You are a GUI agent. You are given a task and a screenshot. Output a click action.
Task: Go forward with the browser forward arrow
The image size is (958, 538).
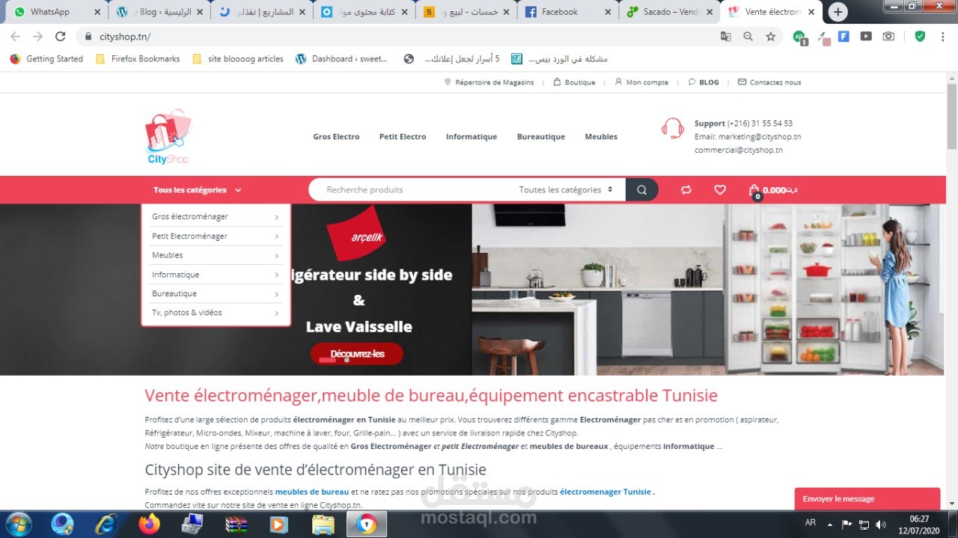38,36
